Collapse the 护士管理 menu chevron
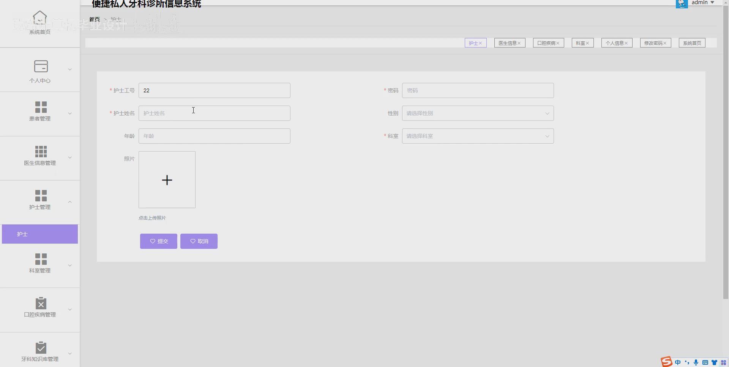The height and width of the screenshot is (367, 729). tap(70, 202)
